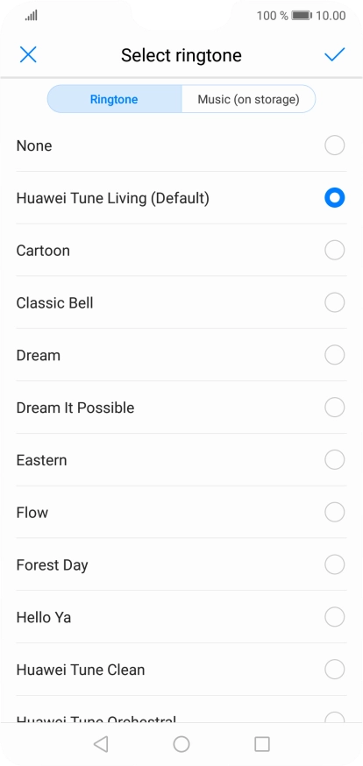The image size is (363, 766).
Task: Tap the signal strength icon
Action: click(x=32, y=16)
